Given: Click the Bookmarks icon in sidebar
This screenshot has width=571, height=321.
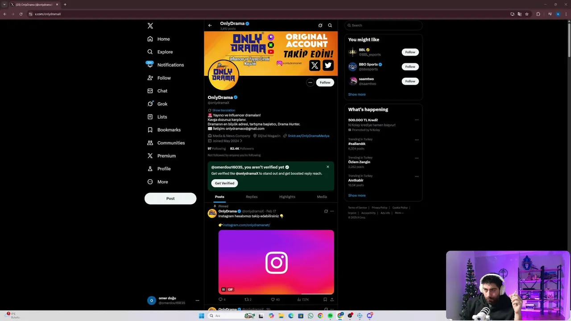Looking at the screenshot, I should (x=150, y=130).
